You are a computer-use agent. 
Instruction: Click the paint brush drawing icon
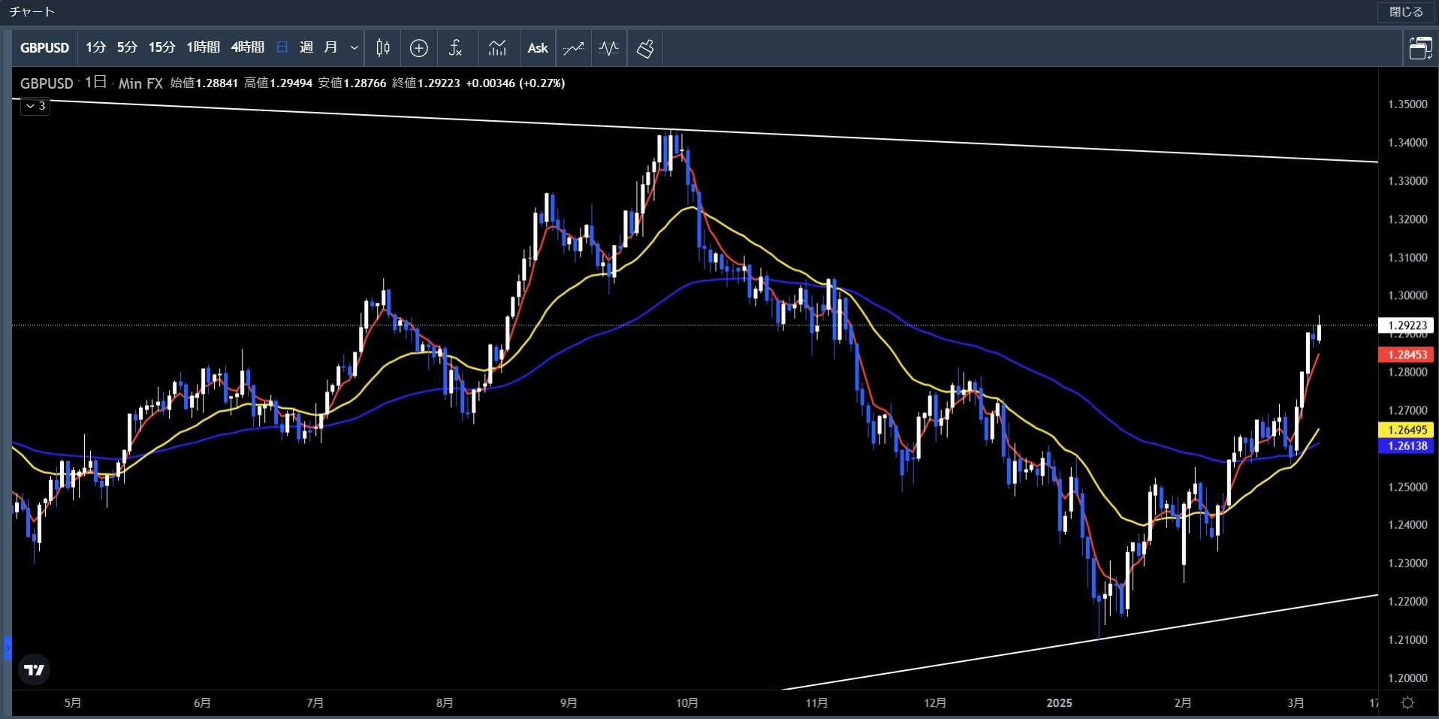(x=645, y=48)
